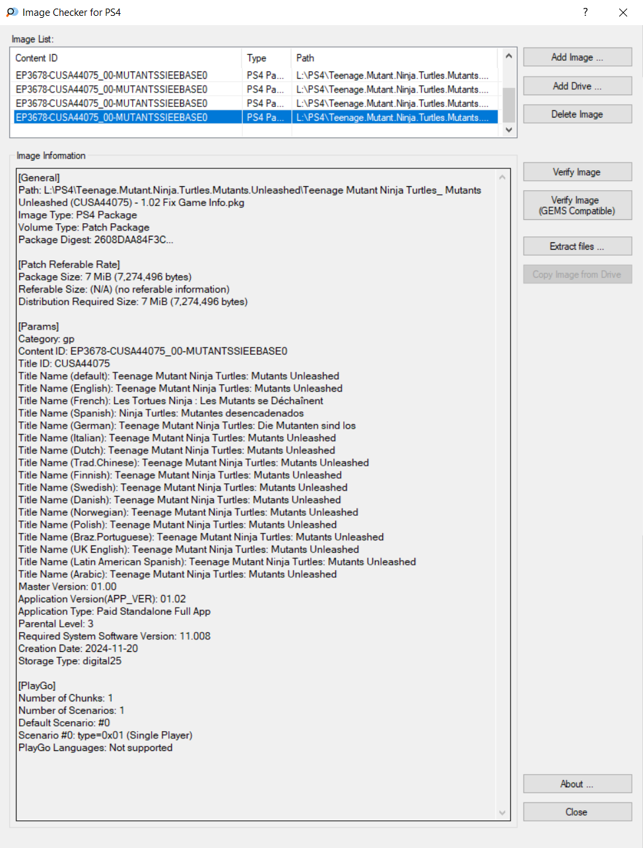Run the Verify Image button
Image resolution: width=643 pixels, height=848 pixels.
578,172
